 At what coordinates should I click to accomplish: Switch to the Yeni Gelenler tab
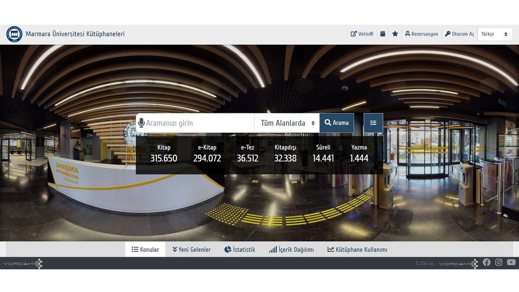192,250
